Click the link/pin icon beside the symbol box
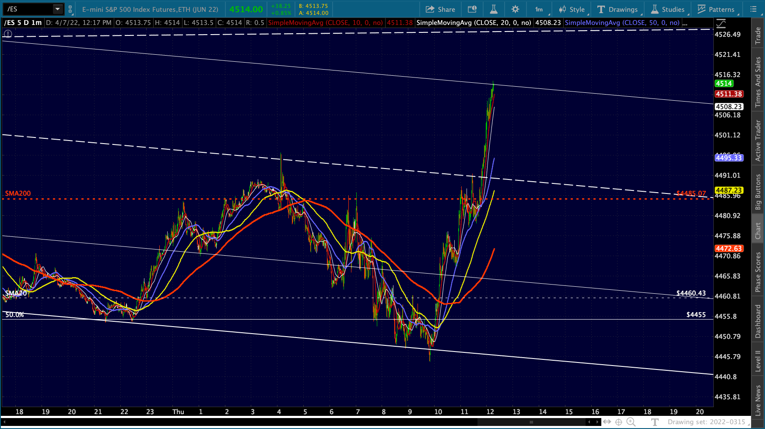Screen dimensions: 765x429 click(70, 9)
